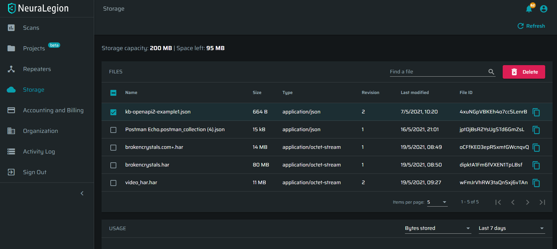The width and height of the screenshot is (557, 249).
Task: Click the Repeaters network icon
Action: click(11, 69)
